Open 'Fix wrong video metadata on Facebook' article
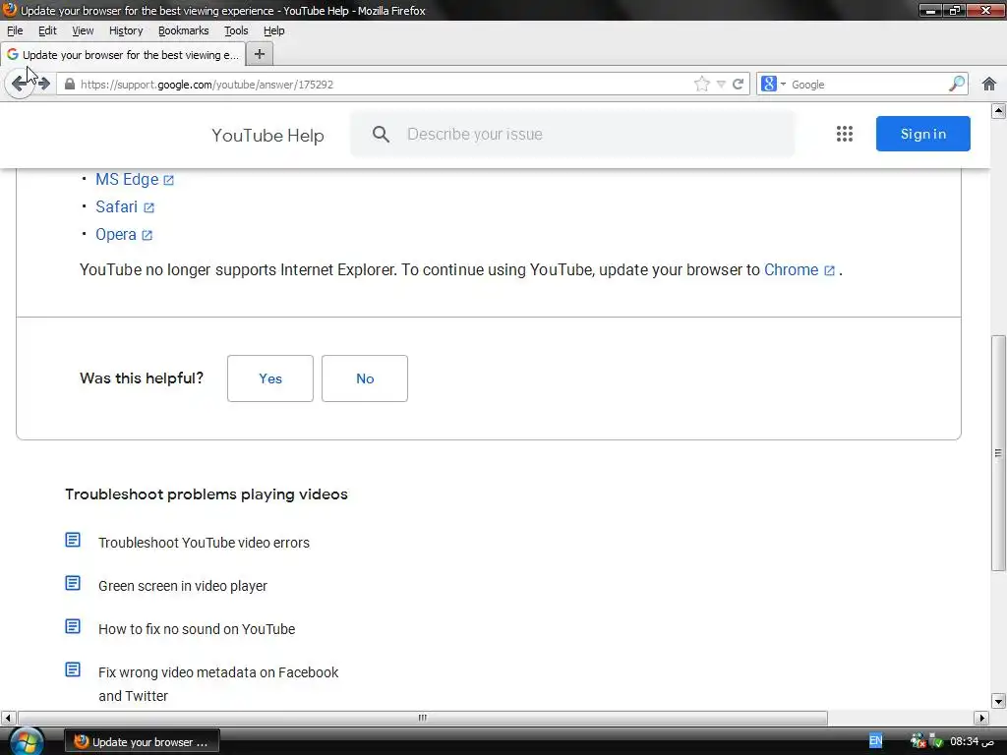 218,684
